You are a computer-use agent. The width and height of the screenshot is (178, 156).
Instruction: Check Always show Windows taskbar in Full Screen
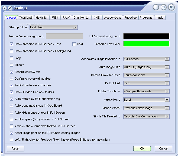tap(11, 126)
